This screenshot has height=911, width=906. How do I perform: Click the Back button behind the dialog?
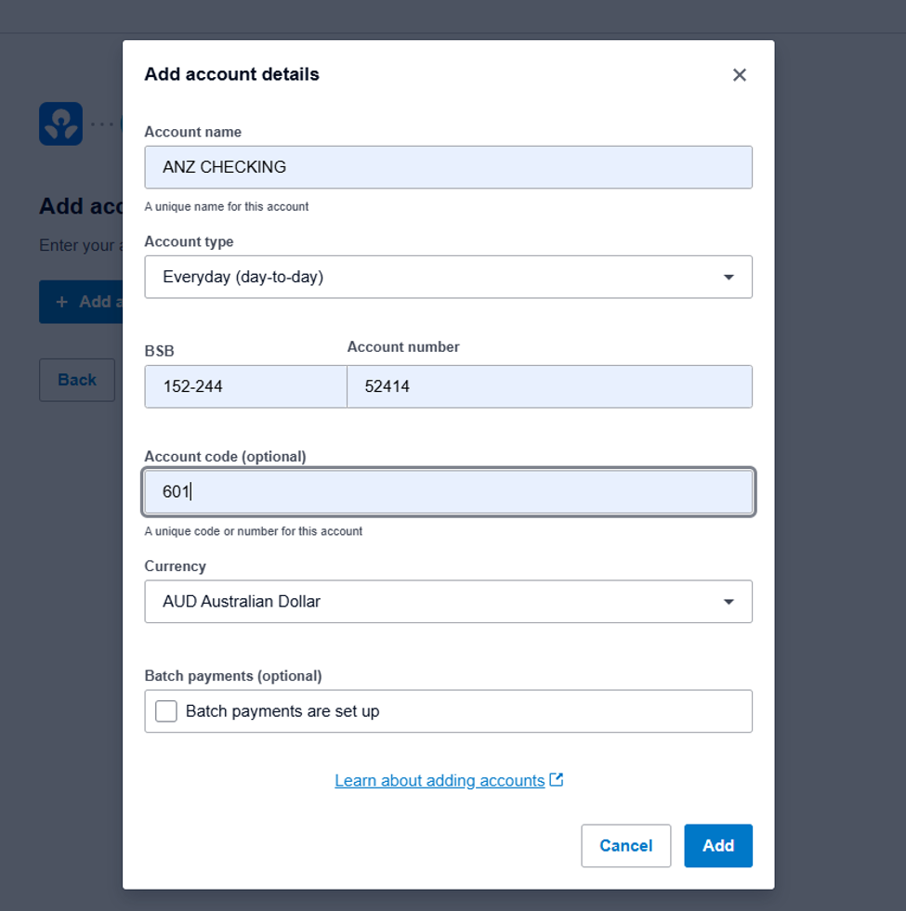pos(77,380)
